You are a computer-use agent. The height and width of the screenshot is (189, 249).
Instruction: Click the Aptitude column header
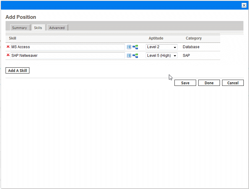pos(156,38)
